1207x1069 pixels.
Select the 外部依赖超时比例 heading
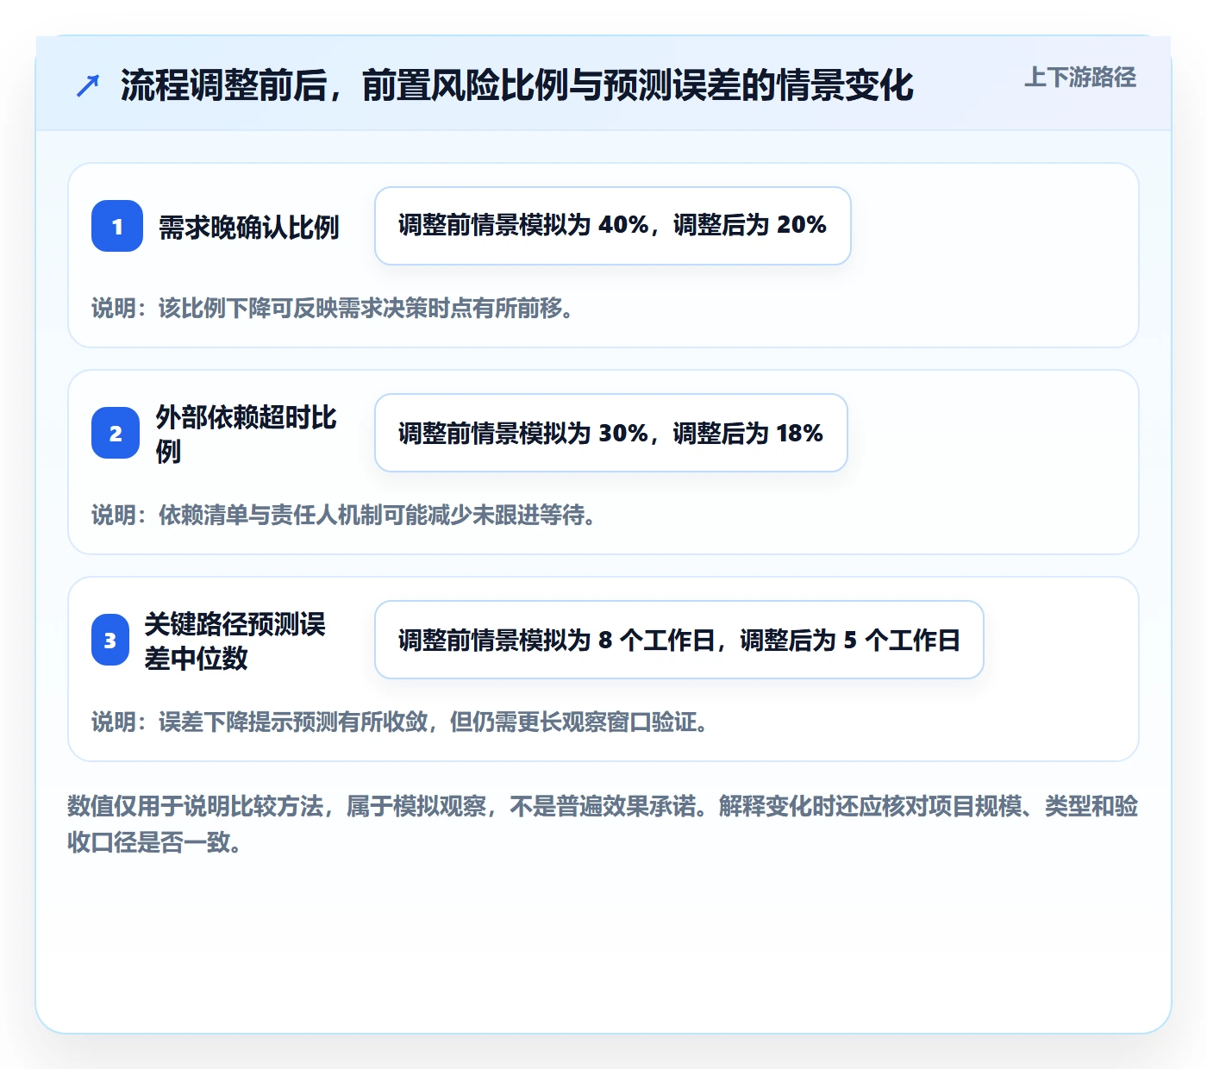tap(247, 434)
